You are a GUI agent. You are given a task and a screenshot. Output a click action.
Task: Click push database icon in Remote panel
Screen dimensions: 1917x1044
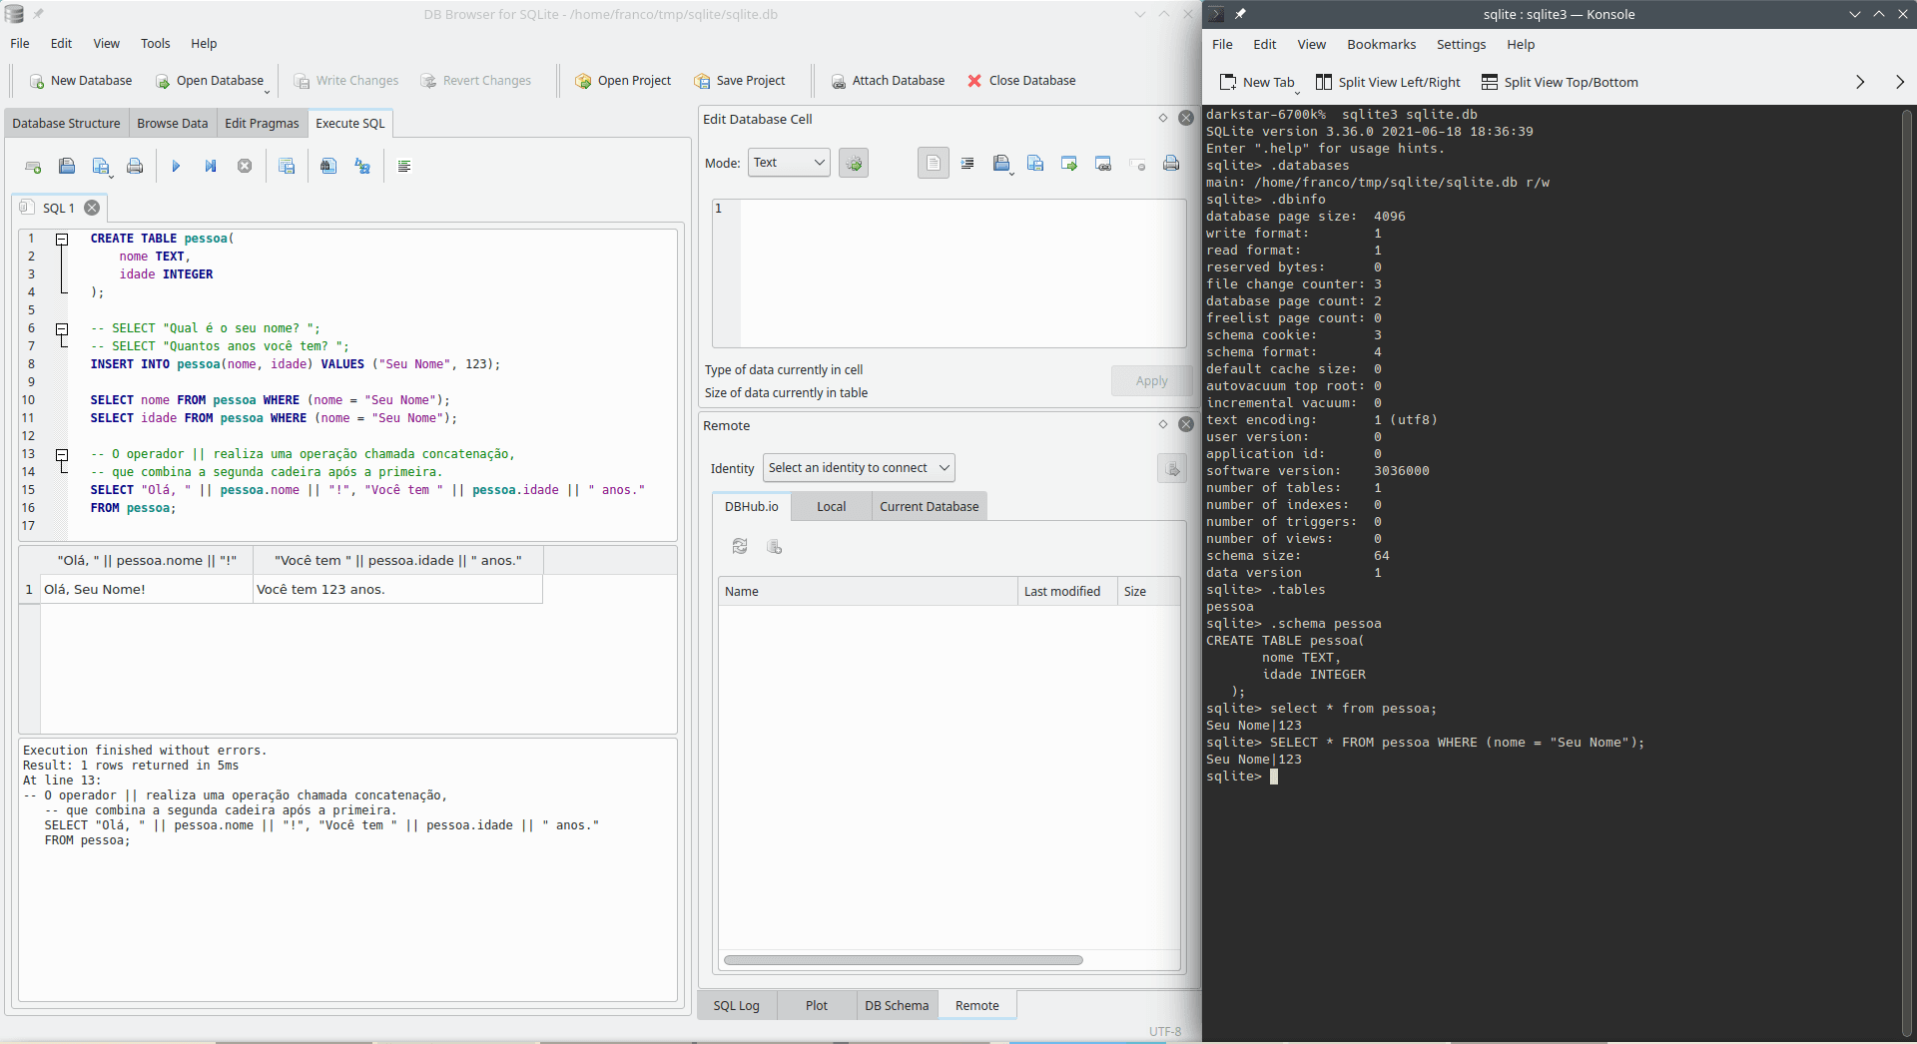(774, 546)
